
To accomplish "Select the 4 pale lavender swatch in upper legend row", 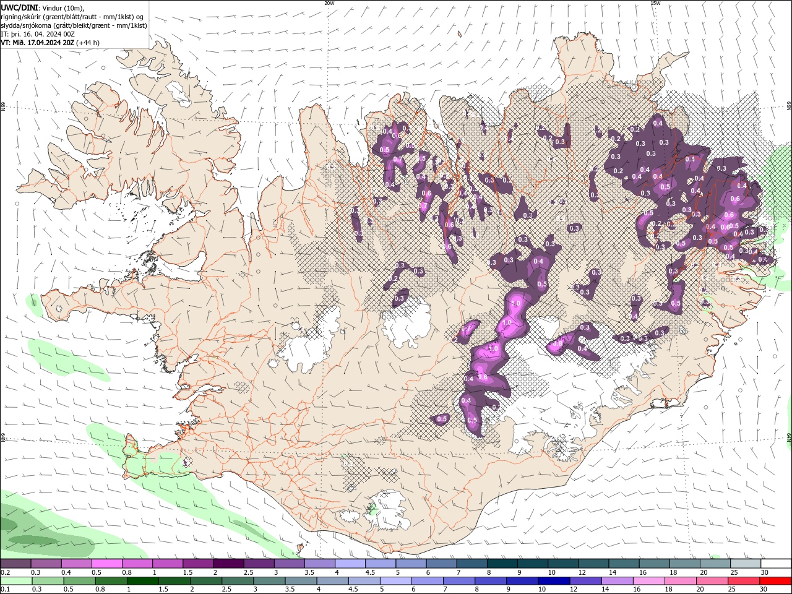I will click(x=350, y=564).
